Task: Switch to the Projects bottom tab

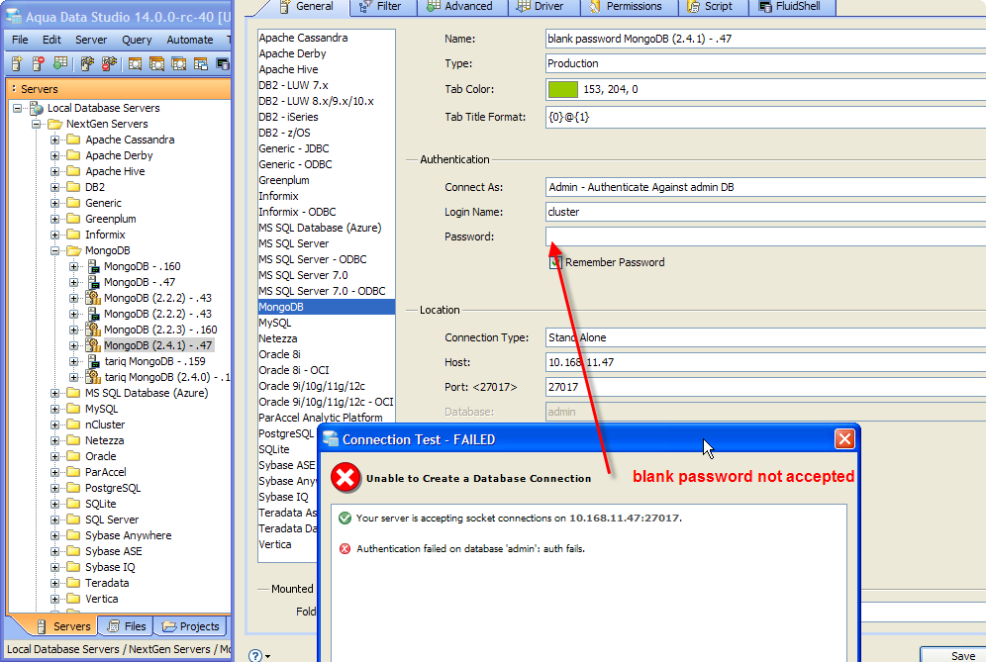Action: pos(190,626)
